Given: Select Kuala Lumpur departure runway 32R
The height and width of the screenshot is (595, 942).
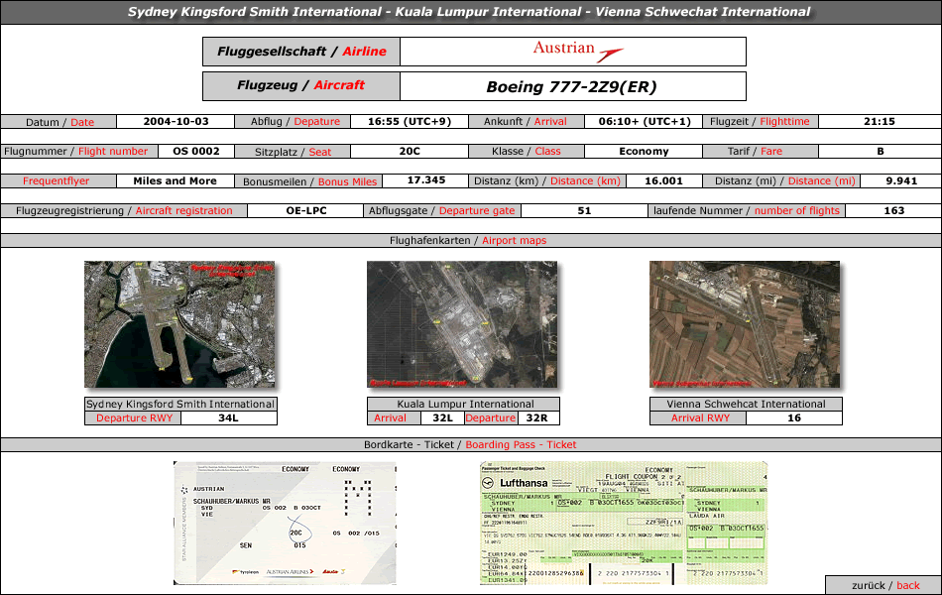Looking at the screenshot, I should [x=537, y=418].
